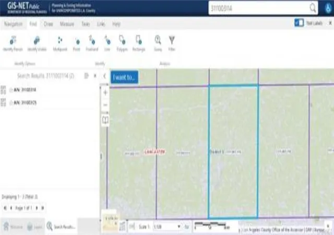Click the search magnifier icon
334x235 pixels.
[x=313, y=8]
